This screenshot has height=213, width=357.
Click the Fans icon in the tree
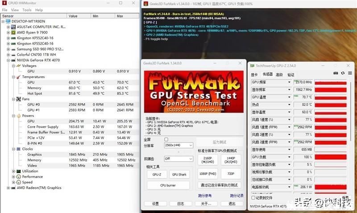(x=19, y=99)
